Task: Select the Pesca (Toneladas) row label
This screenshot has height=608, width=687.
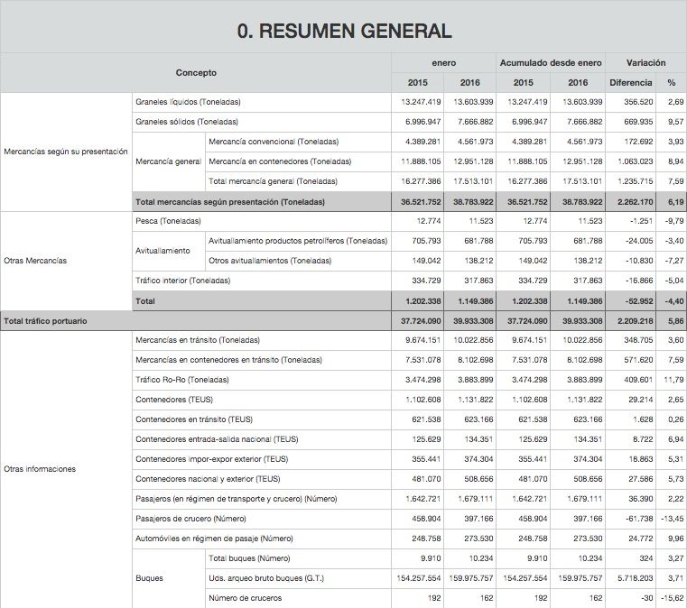Action: pyautogui.click(x=168, y=221)
